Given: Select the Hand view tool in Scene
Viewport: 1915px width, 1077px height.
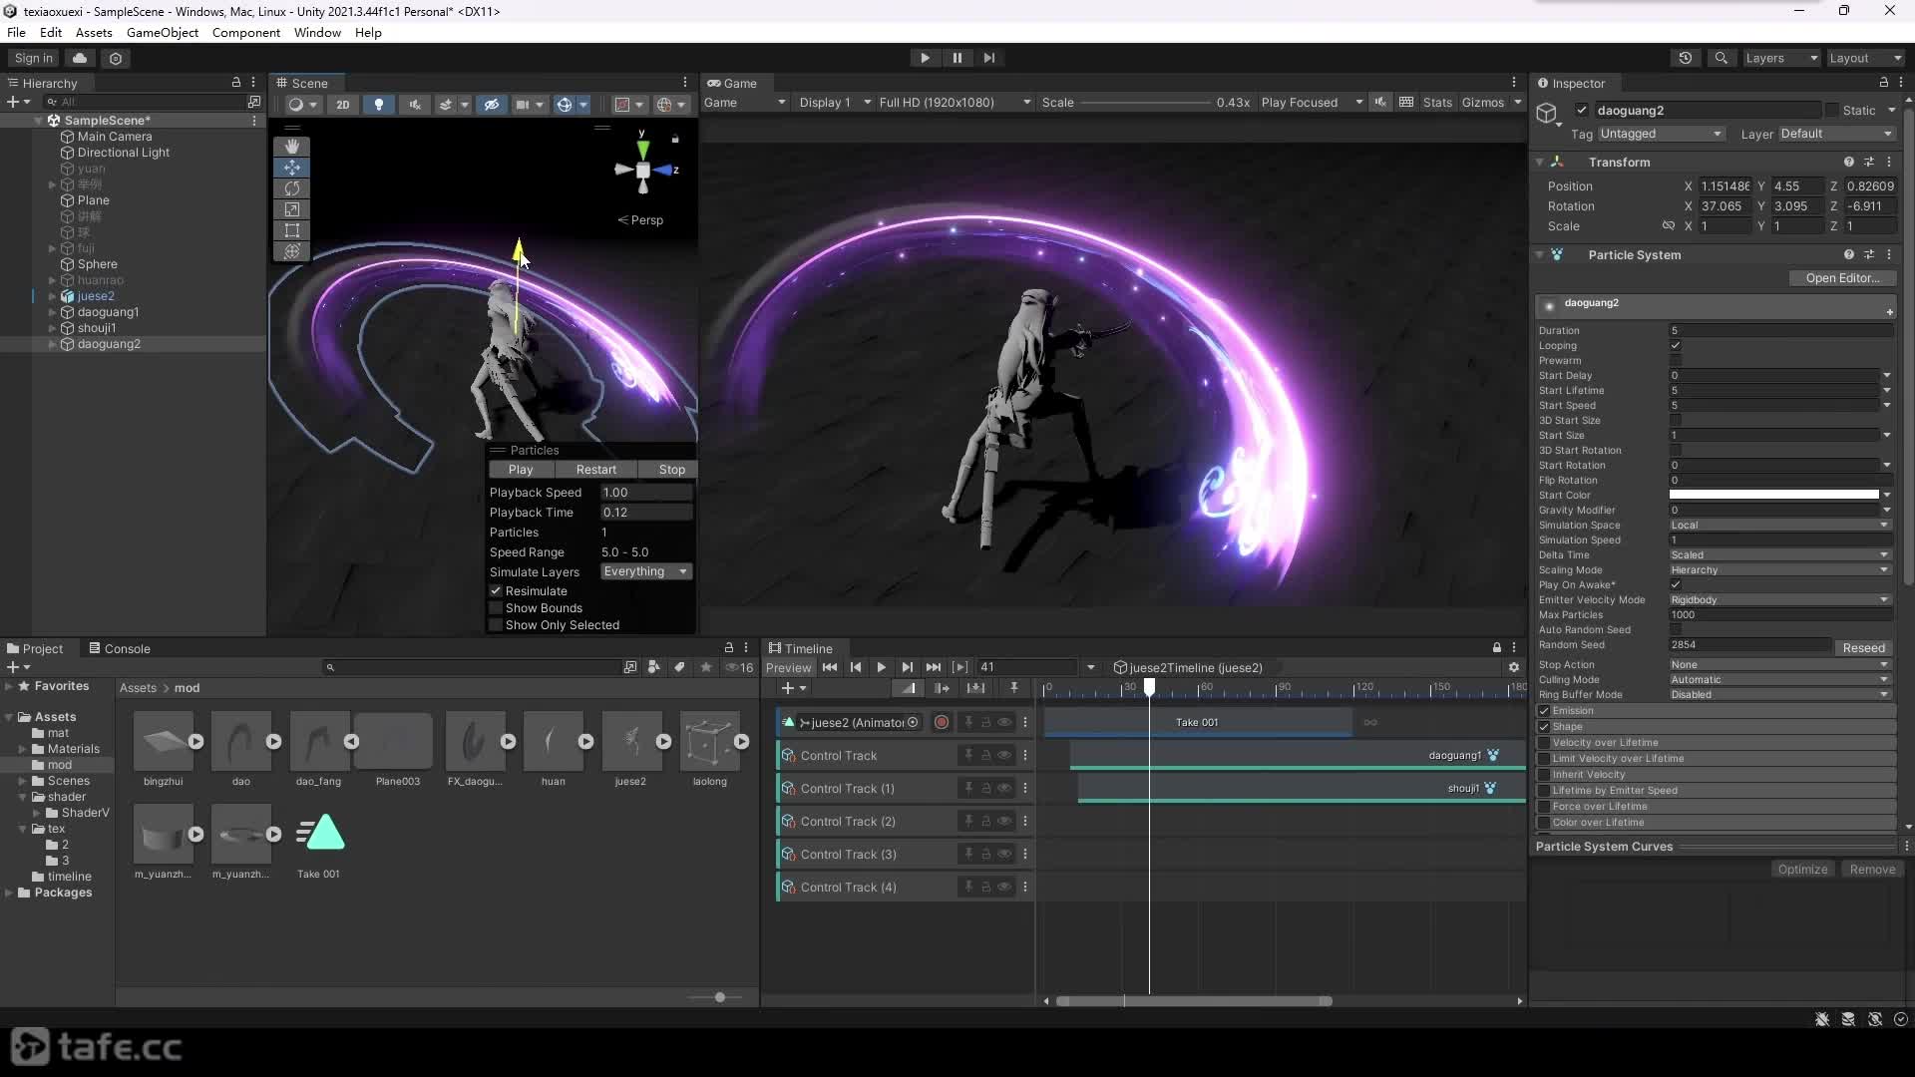Looking at the screenshot, I should (x=291, y=147).
